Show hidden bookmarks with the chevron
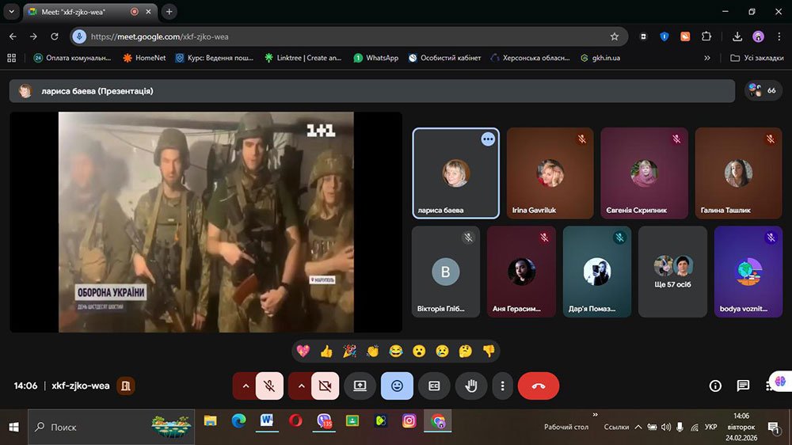 [707, 58]
